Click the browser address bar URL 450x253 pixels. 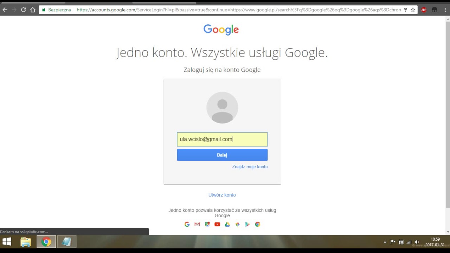coord(239,10)
